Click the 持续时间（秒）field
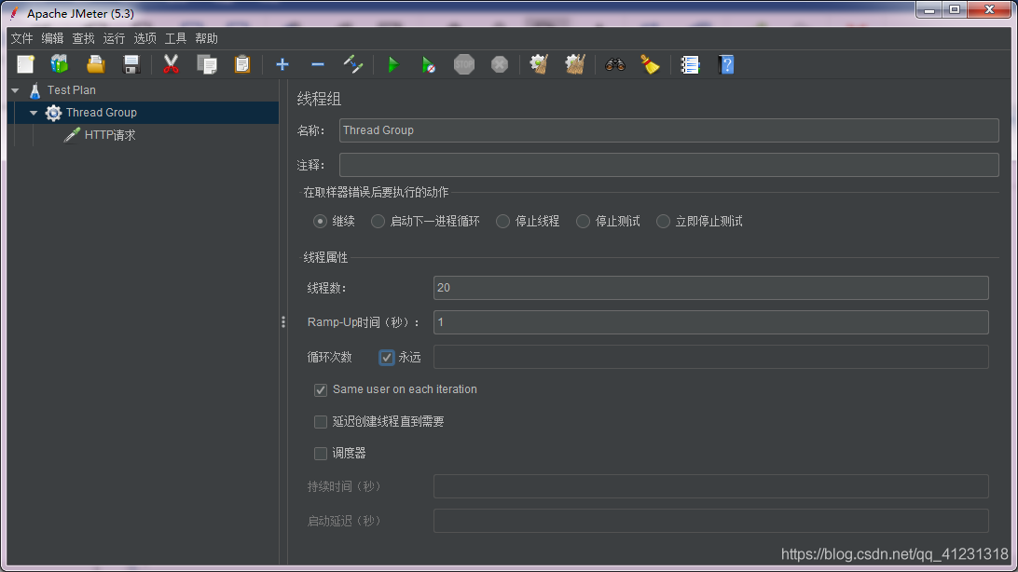The height and width of the screenshot is (572, 1018). pyautogui.click(x=711, y=486)
